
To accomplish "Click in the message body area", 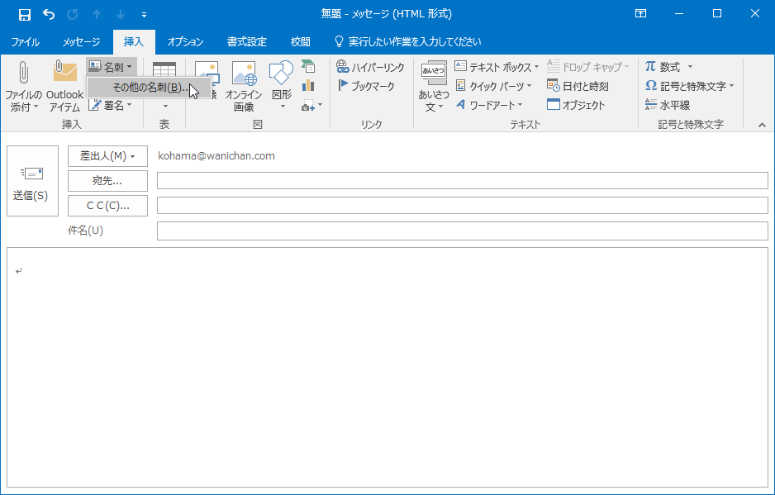I will 387,368.
